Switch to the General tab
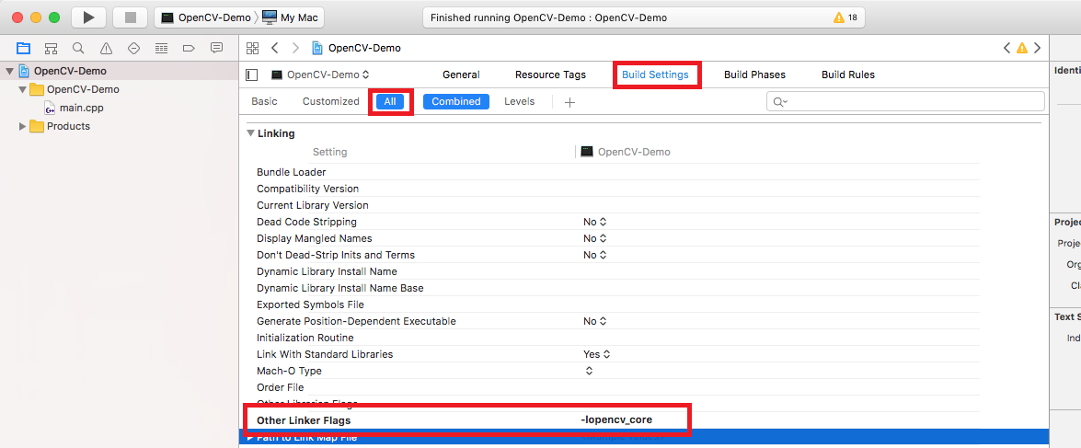Viewport: 1081px width, 448px height. [x=461, y=75]
